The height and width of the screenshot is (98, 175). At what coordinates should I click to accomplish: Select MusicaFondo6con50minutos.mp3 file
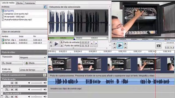pyautogui.click(x=18, y=20)
